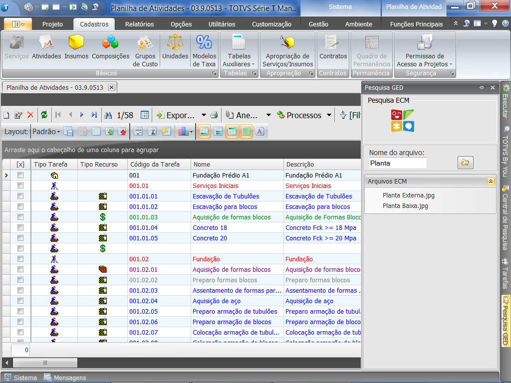The image size is (511, 383).
Task: Click the grid view icon beside 1/58
Action: click(145, 115)
